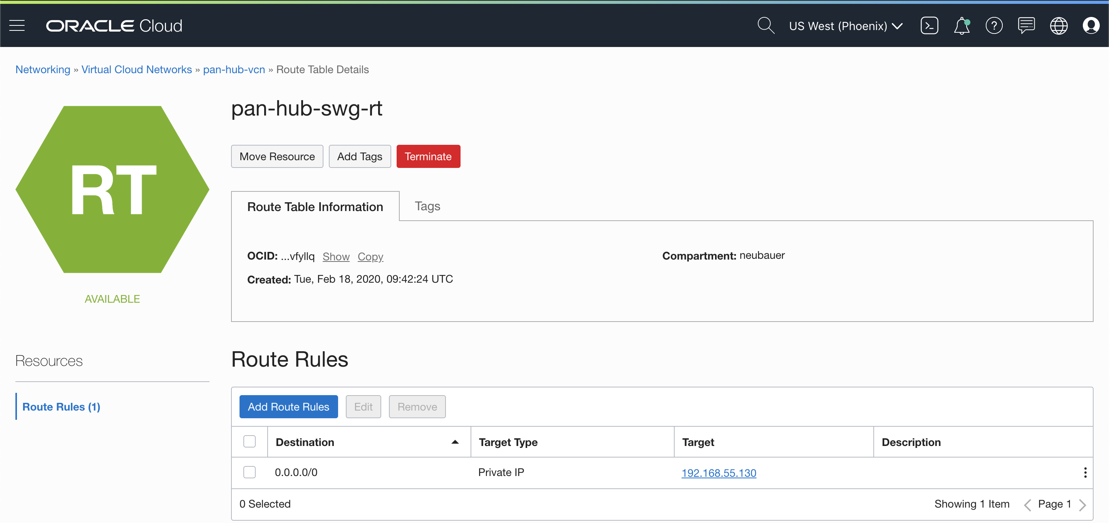This screenshot has height=523, width=1109.
Task: Open the user profile avatar
Action: point(1091,26)
